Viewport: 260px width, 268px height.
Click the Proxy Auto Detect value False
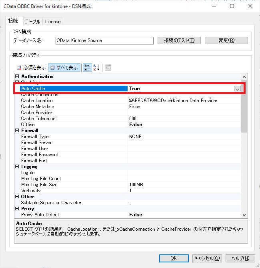point(136,215)
